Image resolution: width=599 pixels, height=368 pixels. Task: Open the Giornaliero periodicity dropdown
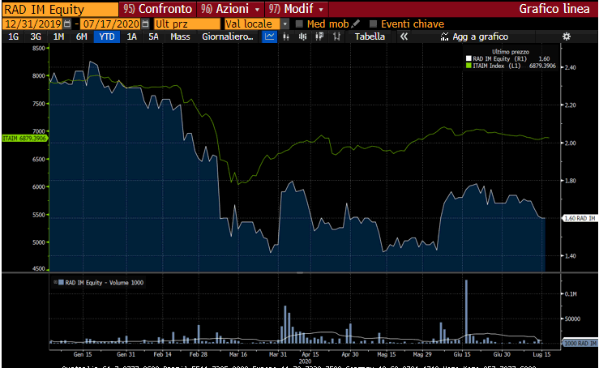coord(228,36)
